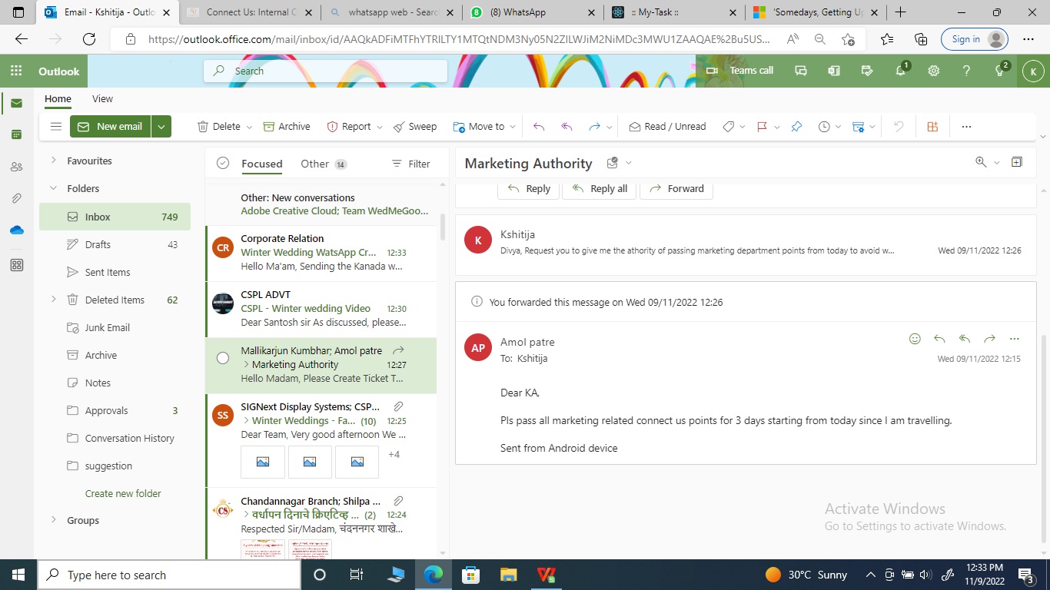Open More apps icon in app rail
1050x590 pixels.
(x=16, y=265)
